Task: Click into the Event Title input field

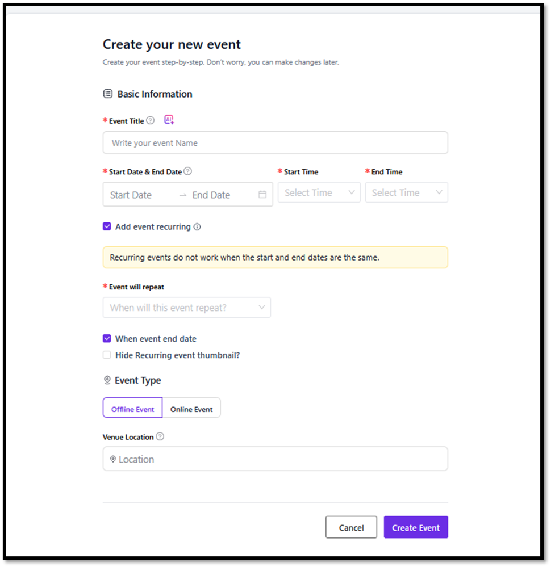Action: (x=275, y=143)
